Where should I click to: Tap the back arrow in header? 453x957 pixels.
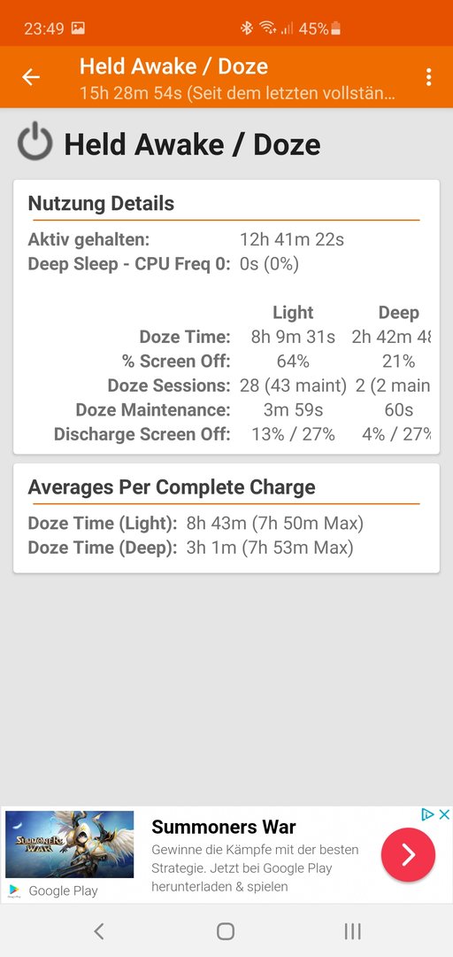tap(30, 77)
